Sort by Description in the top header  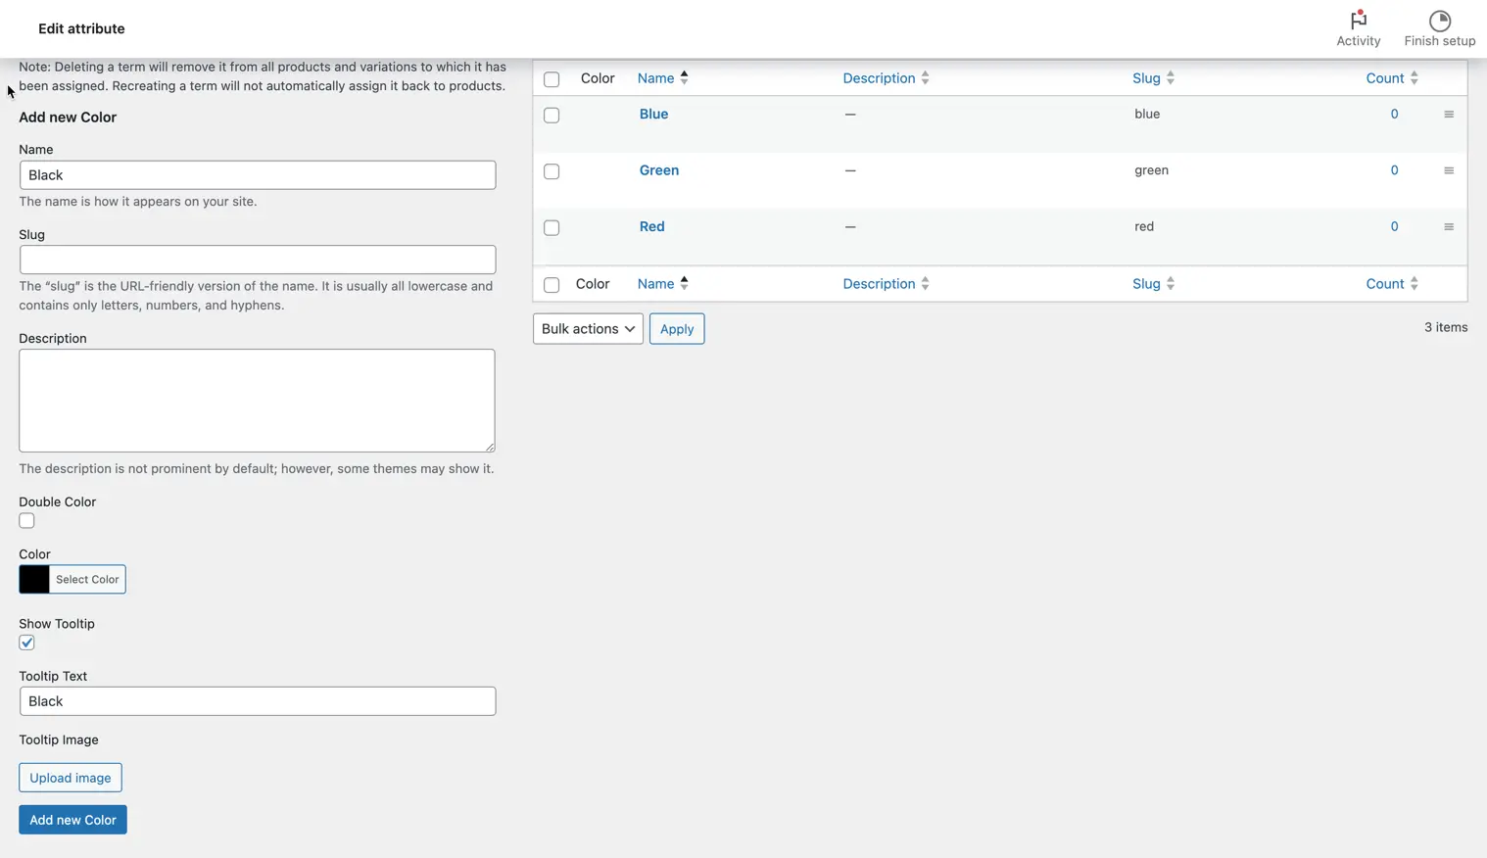coord(925,78)
